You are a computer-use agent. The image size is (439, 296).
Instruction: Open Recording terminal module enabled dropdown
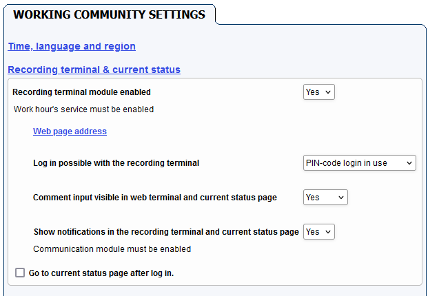(319, 92)
